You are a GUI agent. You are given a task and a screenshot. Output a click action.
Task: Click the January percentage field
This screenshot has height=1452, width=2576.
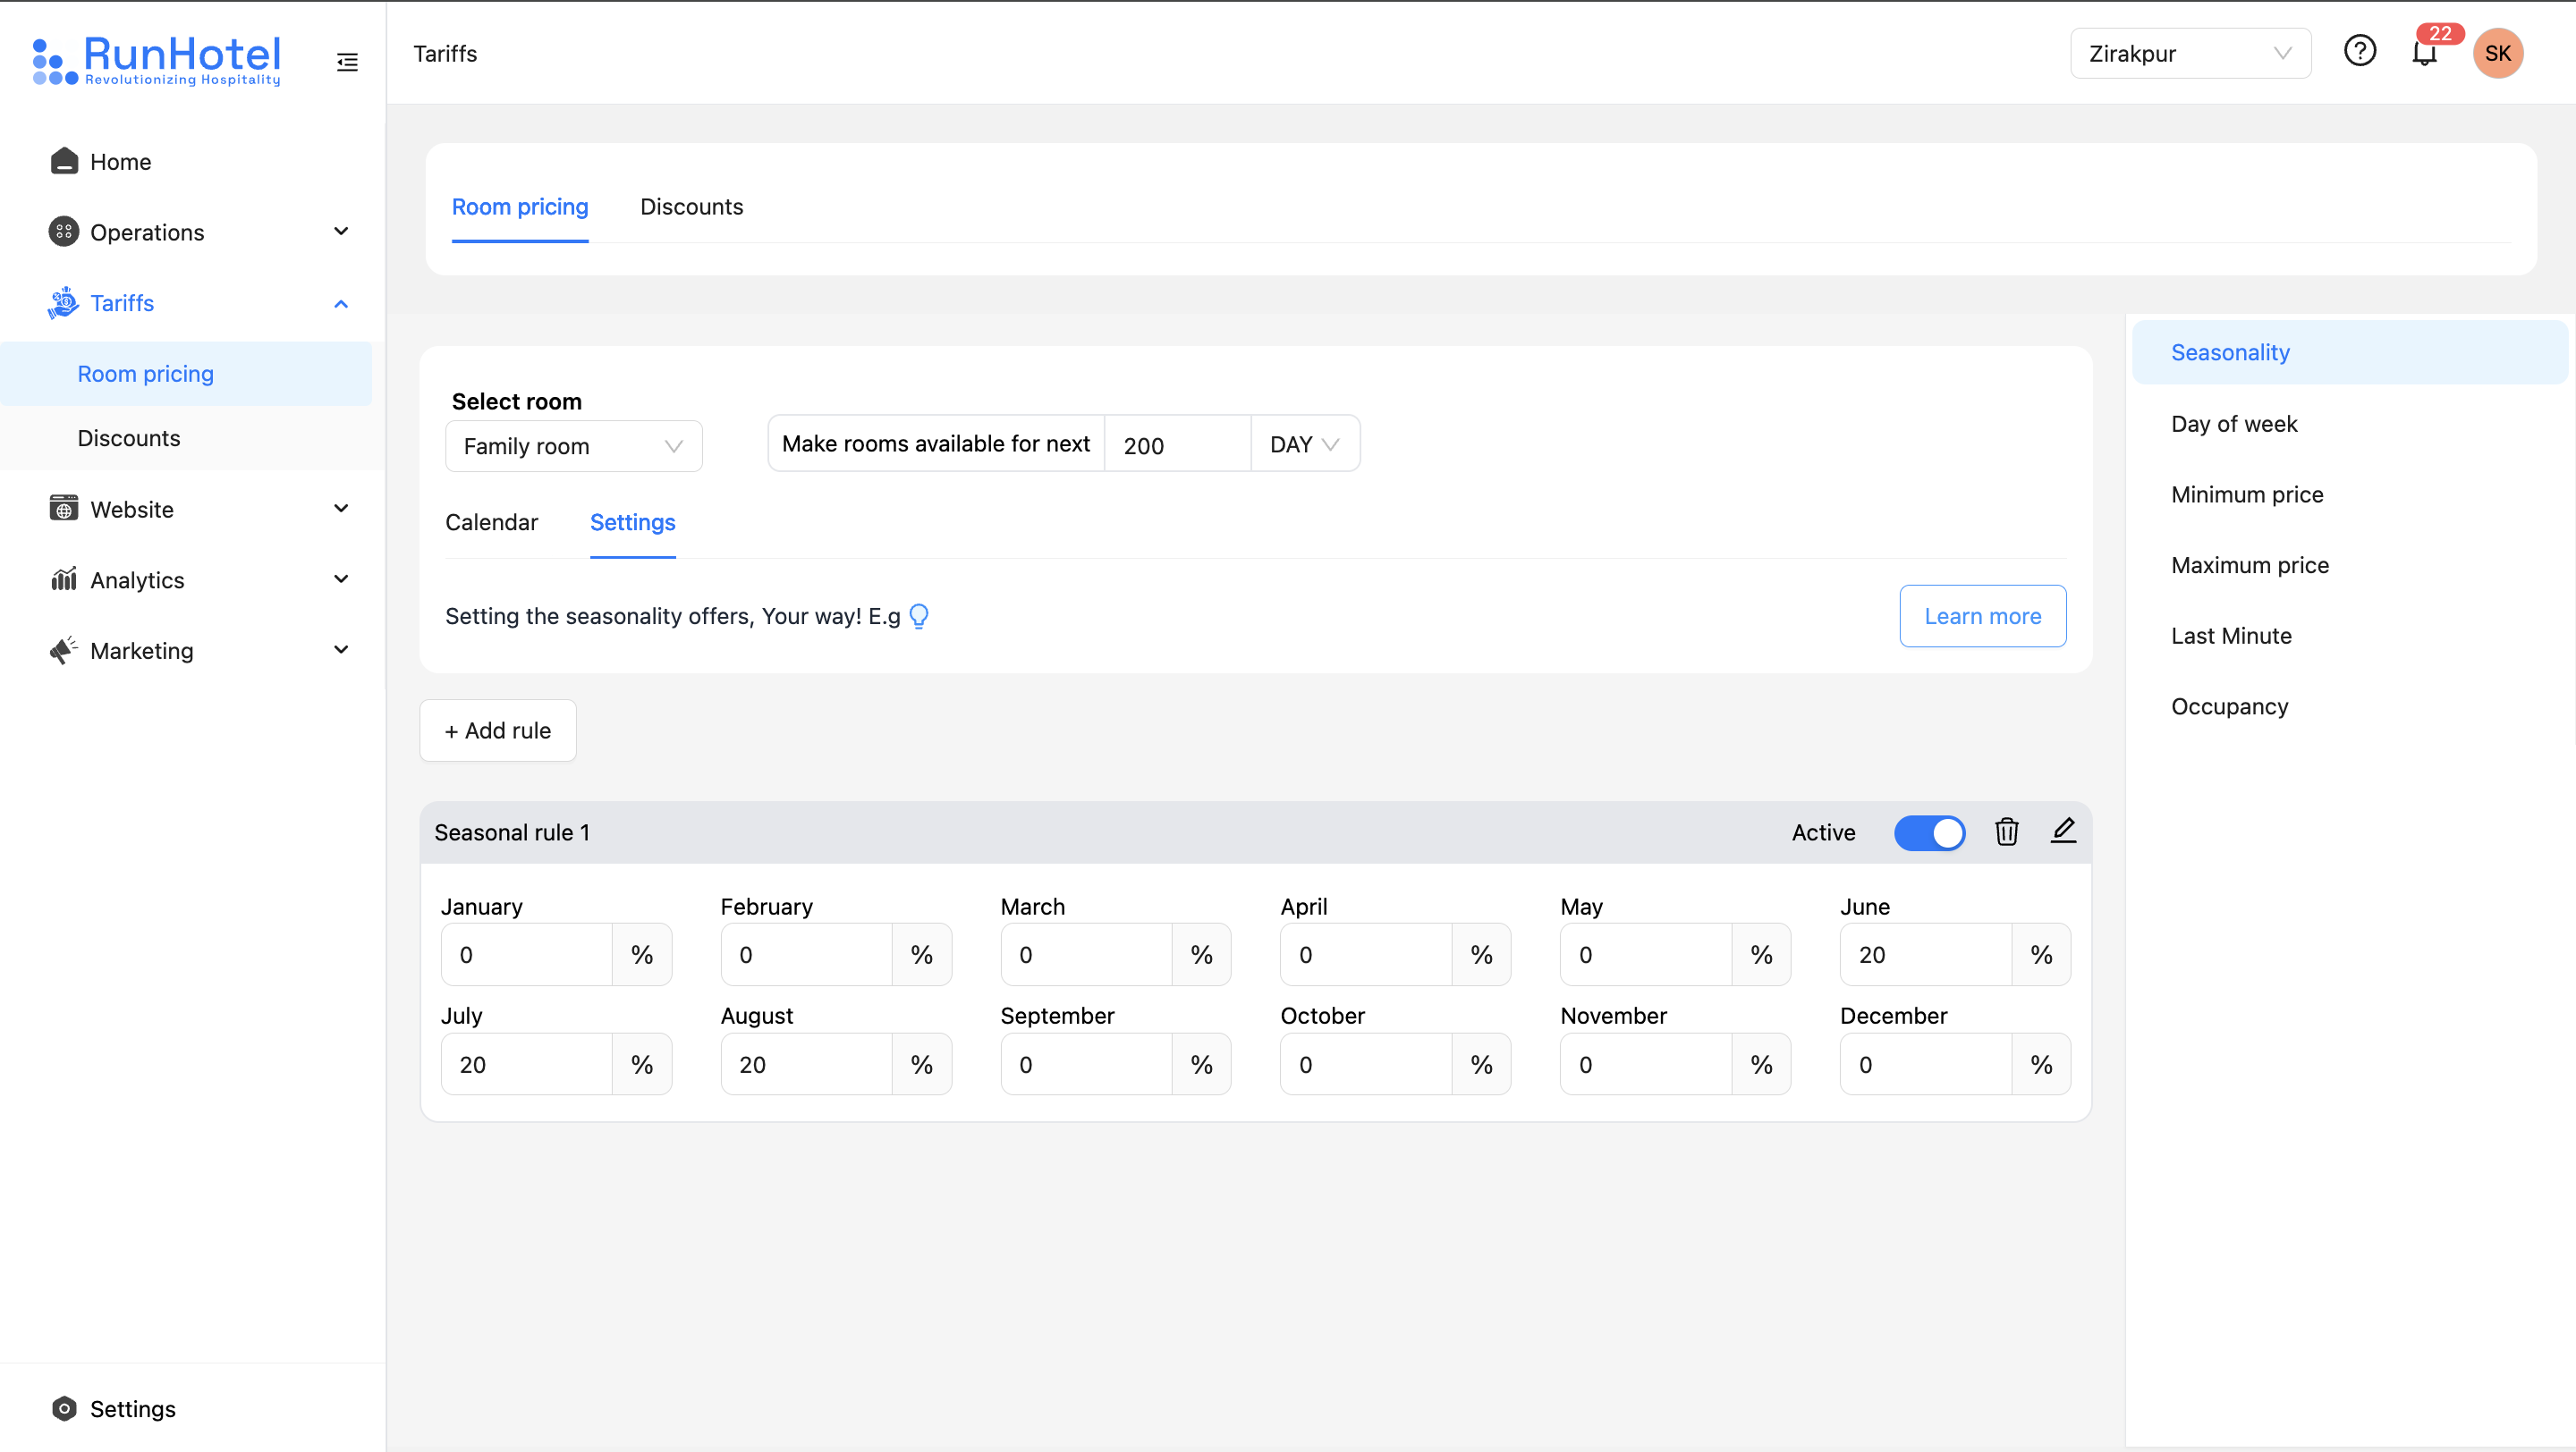[x=526, y=954]
